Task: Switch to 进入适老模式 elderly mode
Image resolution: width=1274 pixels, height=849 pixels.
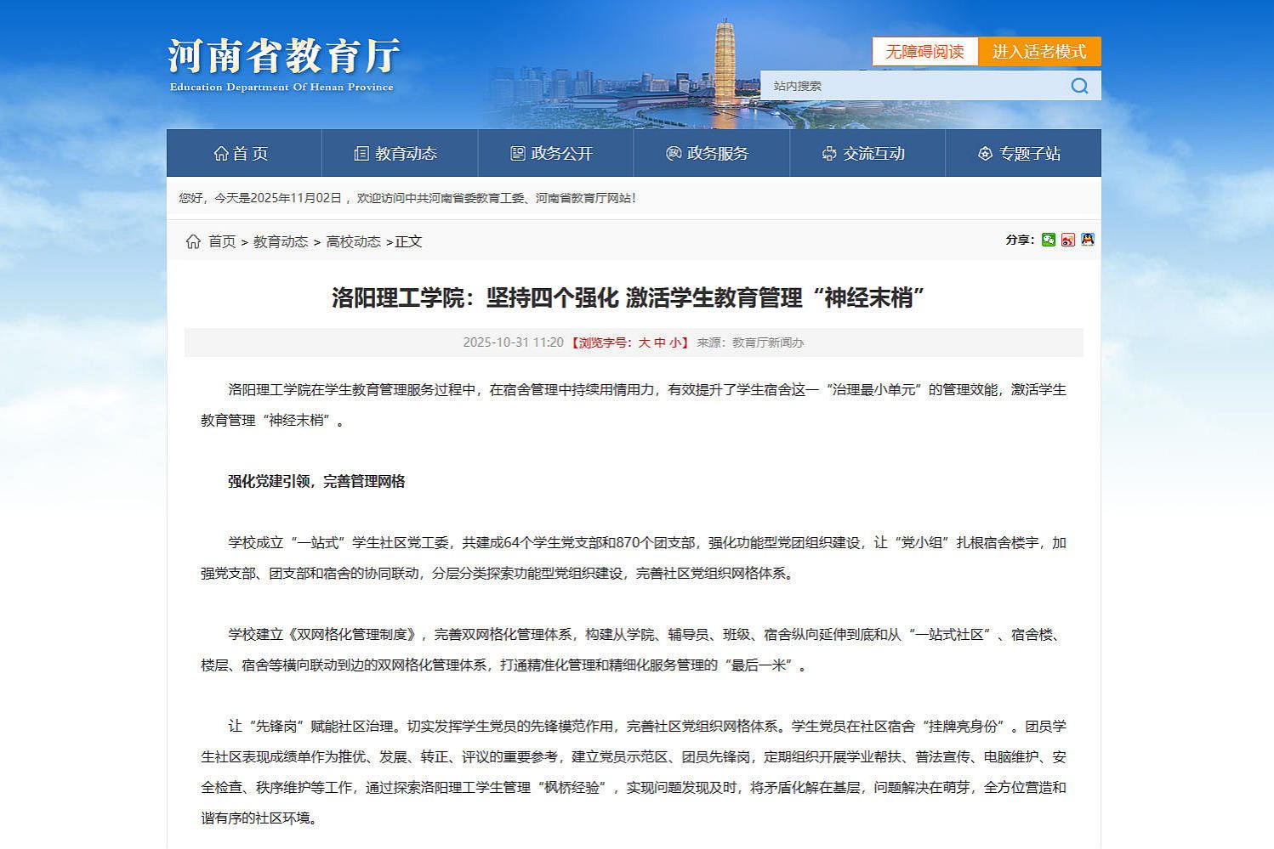Action: tap(1039, 52)
